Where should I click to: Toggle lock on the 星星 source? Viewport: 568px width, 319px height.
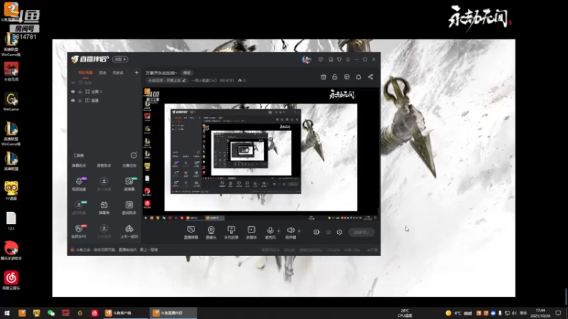coord(80,101)
